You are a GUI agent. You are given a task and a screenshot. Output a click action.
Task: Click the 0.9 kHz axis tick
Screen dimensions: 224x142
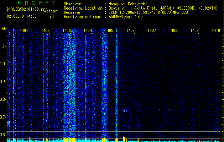3,82
